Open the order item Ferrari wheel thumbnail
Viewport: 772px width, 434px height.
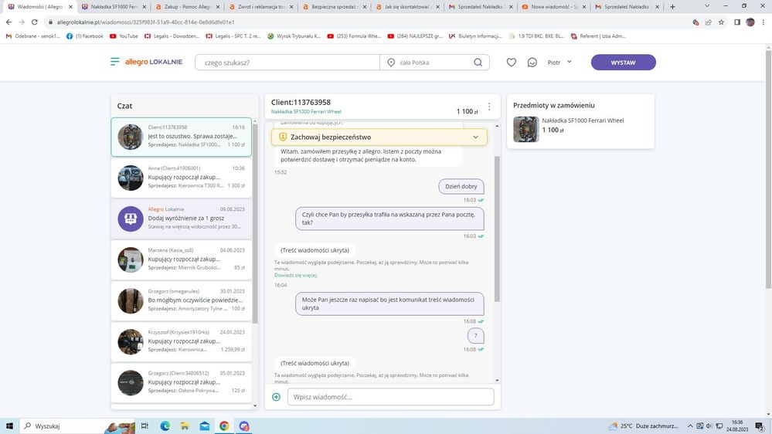coord(525,129)
